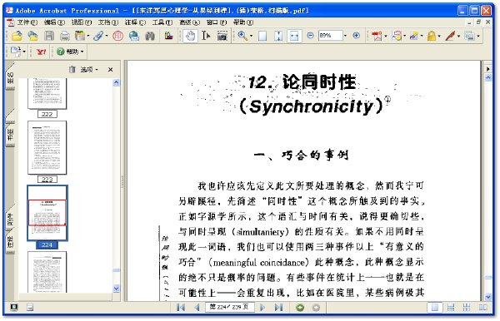Open the Secure padlock dropdown arrow

(x=439, y=36)
